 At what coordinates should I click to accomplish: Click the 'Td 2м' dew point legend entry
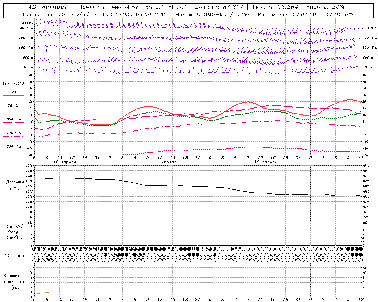(x=14, y=106)
